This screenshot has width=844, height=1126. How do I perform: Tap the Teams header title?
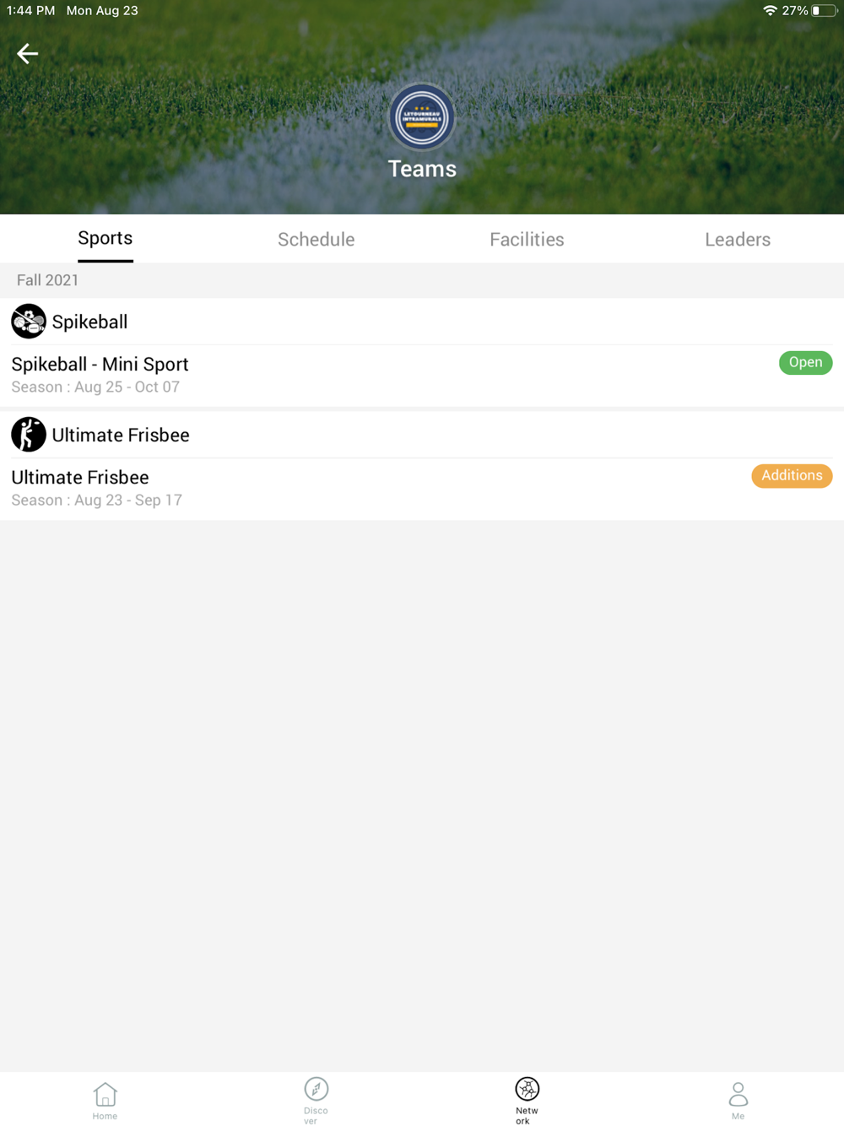pyautogui.click(x=422, y=169)
